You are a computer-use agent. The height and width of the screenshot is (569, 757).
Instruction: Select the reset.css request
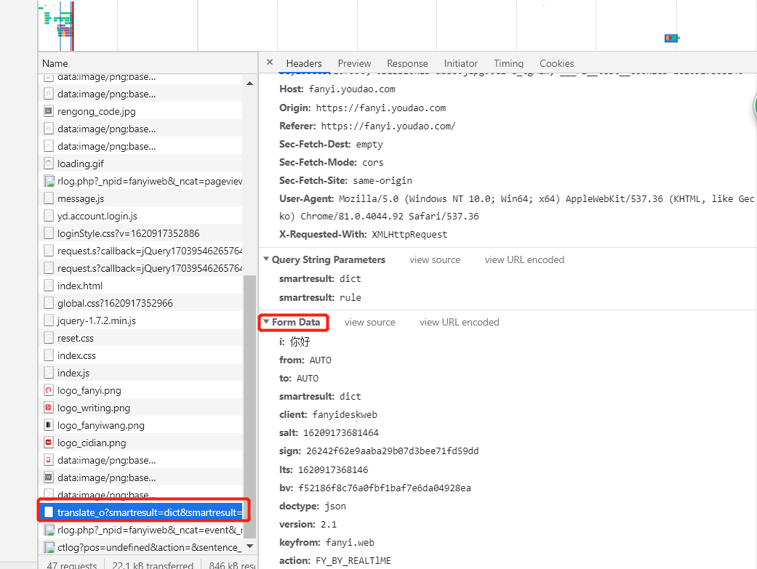pyautogui.click(x=140, y=338)
